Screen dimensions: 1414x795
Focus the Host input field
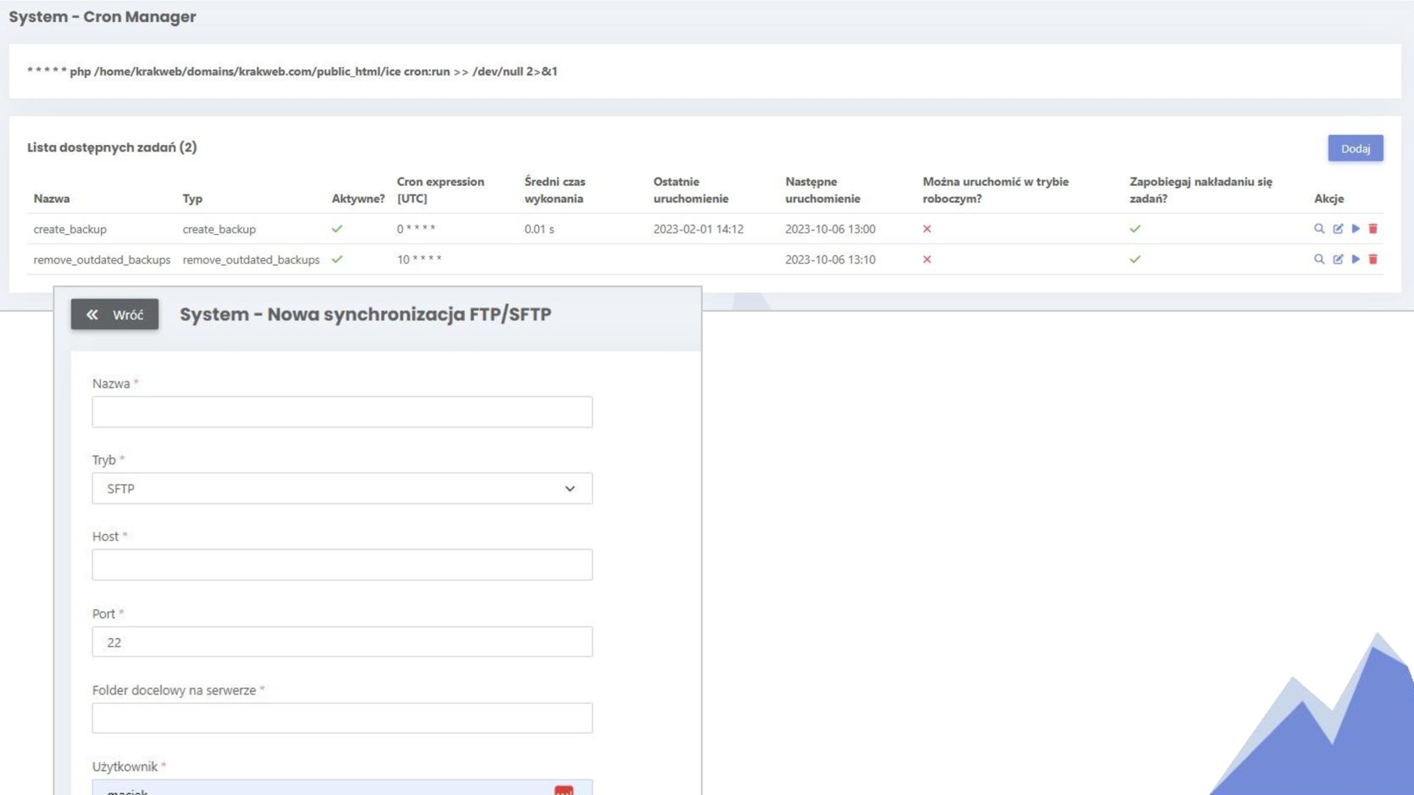(x=342, y=565)
